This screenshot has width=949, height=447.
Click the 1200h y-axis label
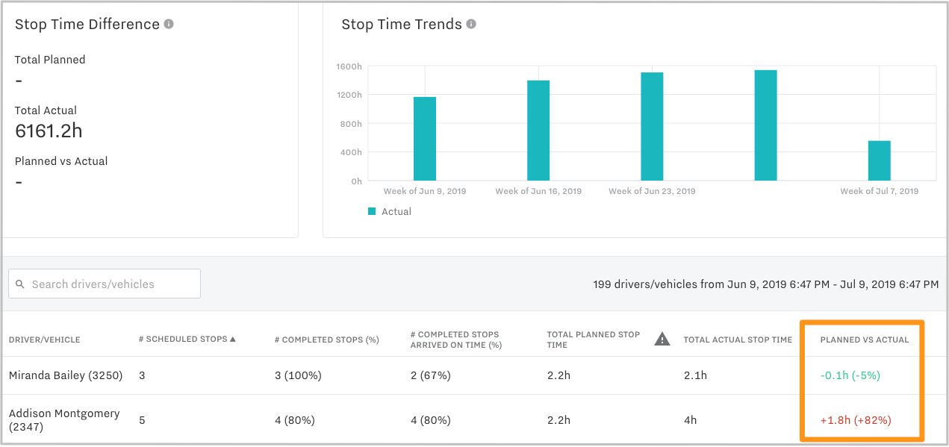click(349, 95)
